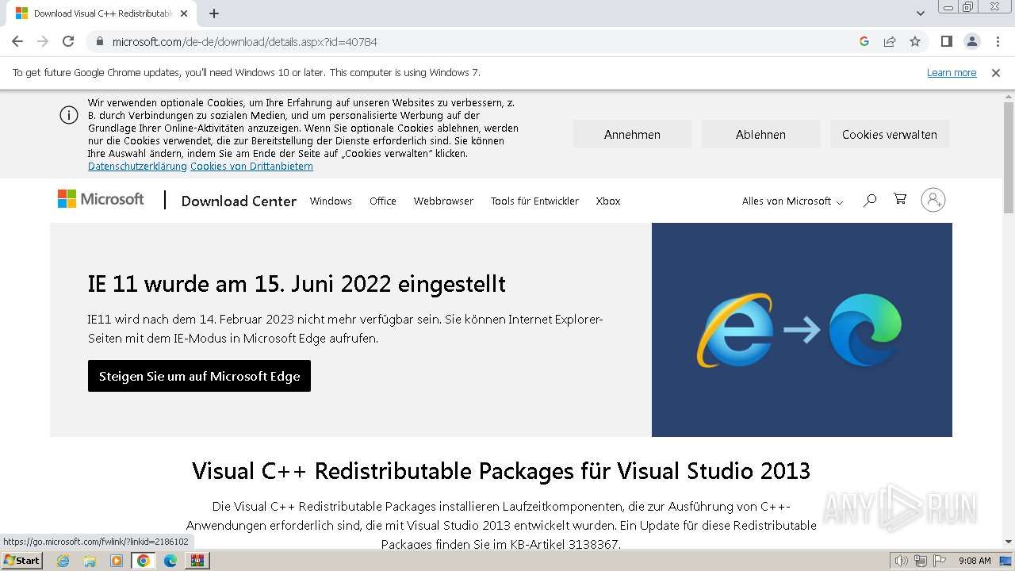Viewport: 1015px width, 571px height.
Task: Click Steigen Sie um auf Microsoft Edge
Action: (x=199, y=376)
